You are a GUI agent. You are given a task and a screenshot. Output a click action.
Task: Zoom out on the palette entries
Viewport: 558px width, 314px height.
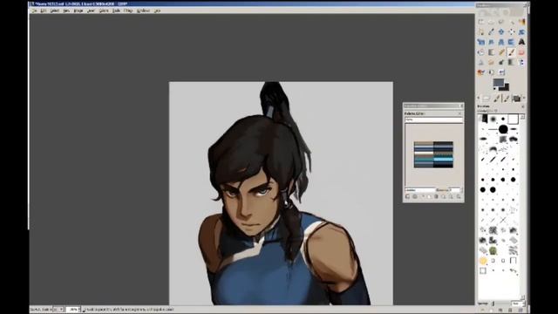point(444,196)
